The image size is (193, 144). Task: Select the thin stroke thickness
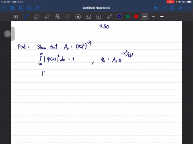tap(154, 16)
